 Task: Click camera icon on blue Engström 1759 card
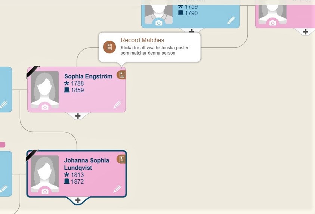pos(159,23)
